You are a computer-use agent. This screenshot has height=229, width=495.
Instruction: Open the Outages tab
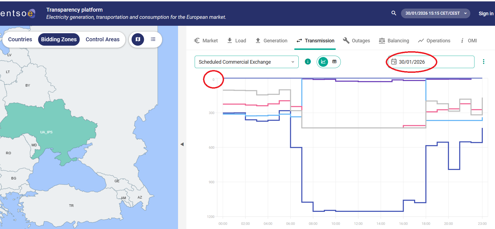click(356, 41)
